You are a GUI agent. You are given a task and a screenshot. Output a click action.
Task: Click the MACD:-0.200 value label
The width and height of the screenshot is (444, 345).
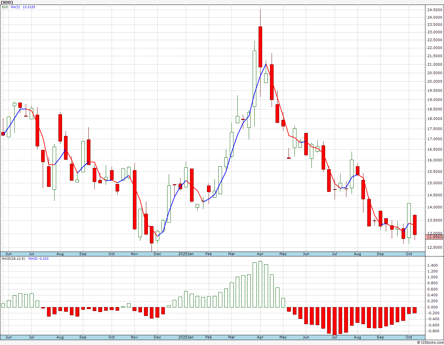(39, 258)
